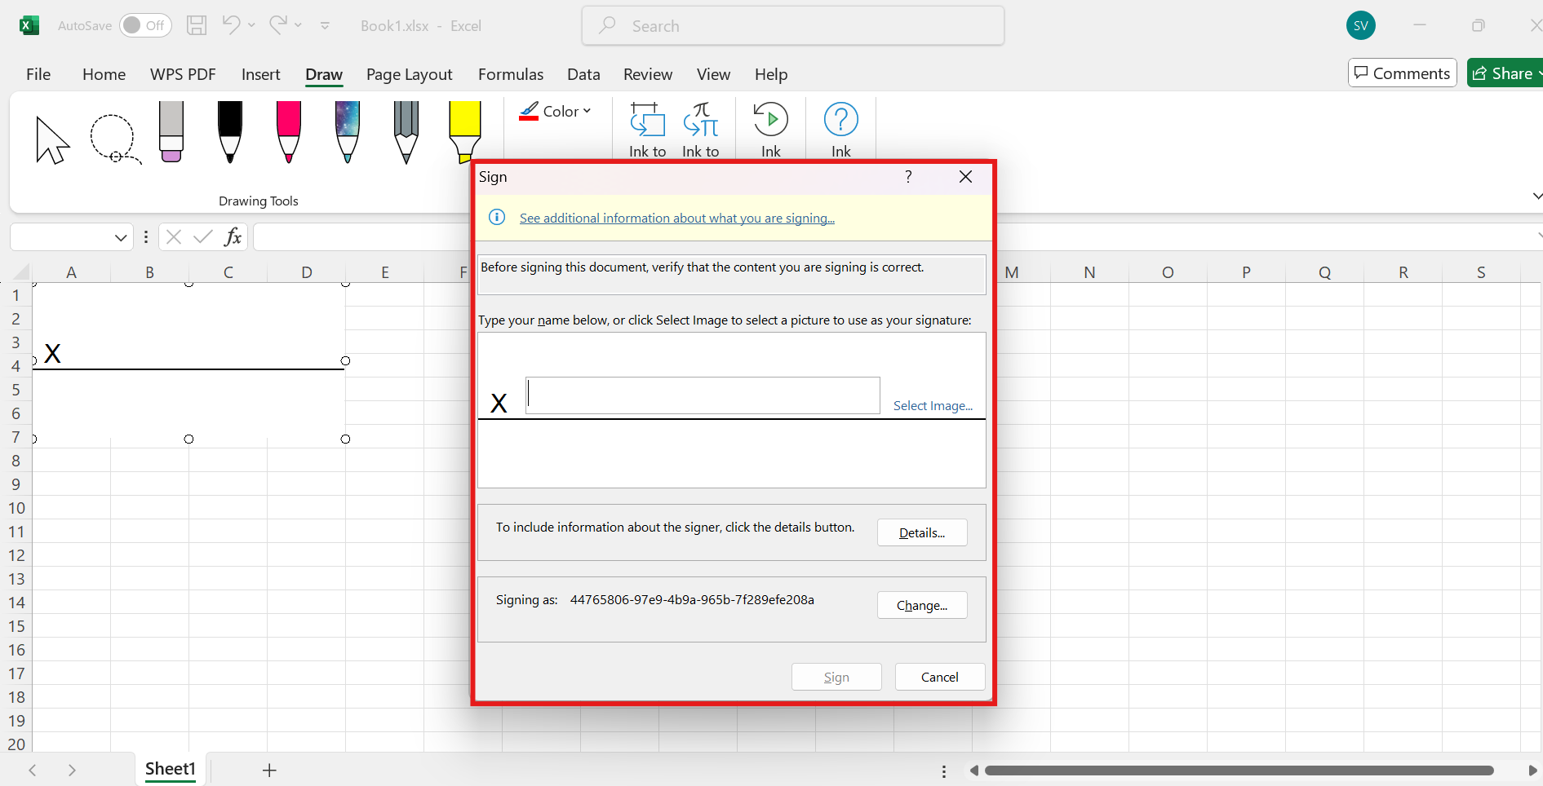Go to the previous sheet

point(33,771)
